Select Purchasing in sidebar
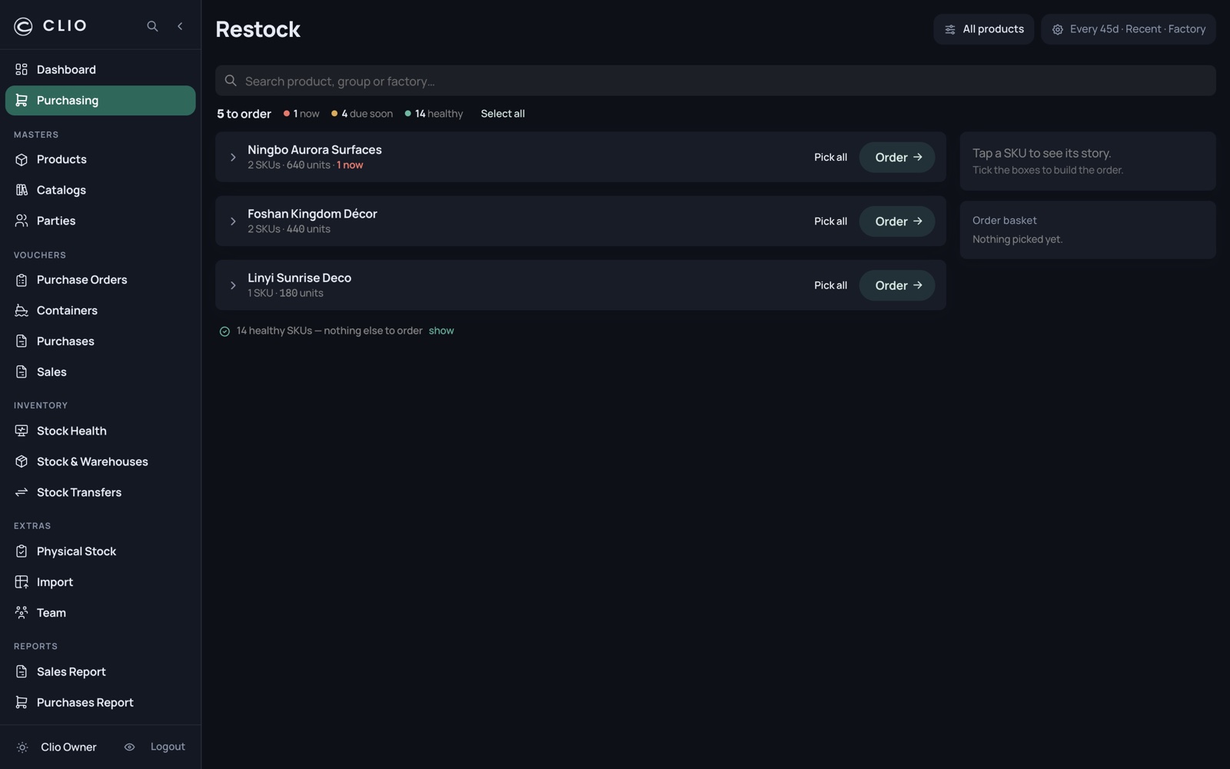This screenshot has height=769, width=1230. (100, 101)
